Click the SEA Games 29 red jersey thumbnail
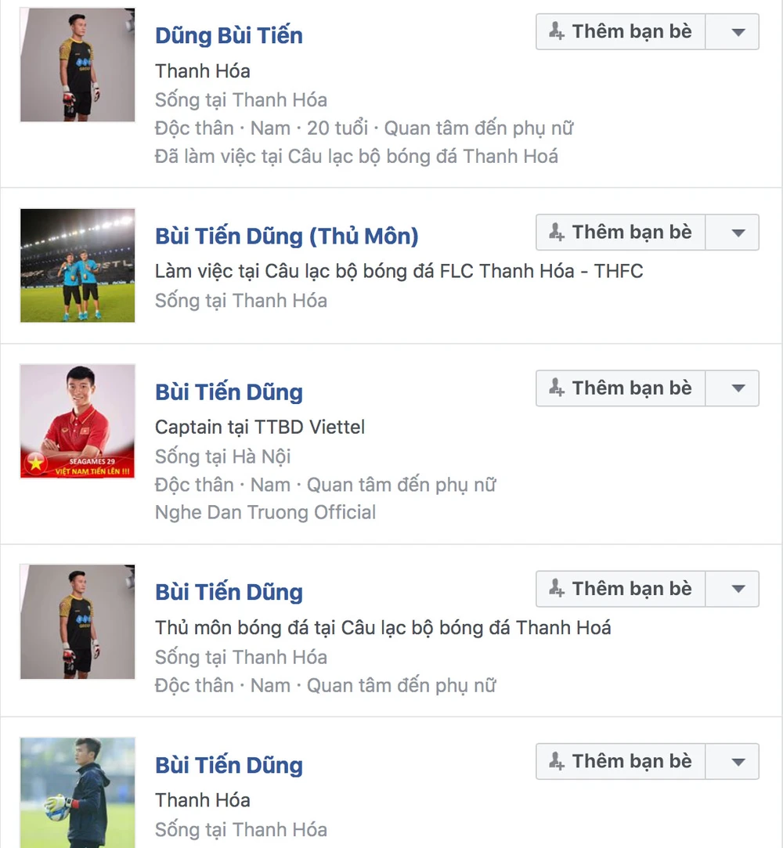The height and width of the screenshot is (848, 783). 78,421
